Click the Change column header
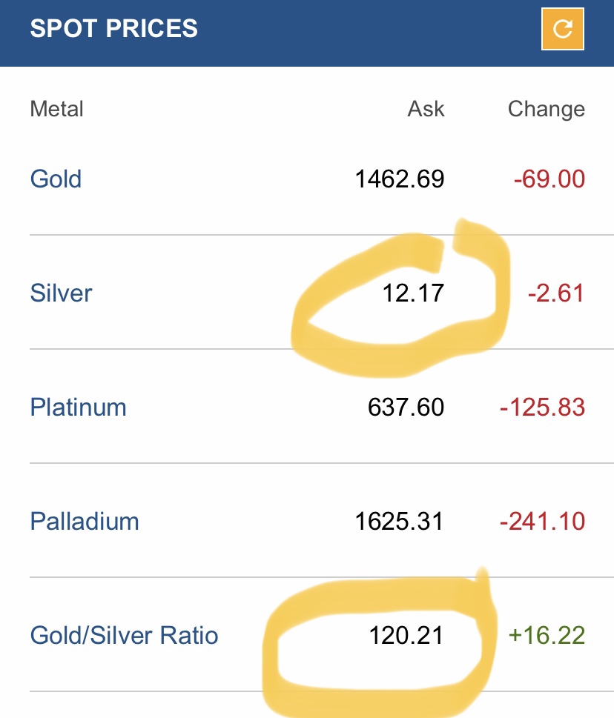The image size is (614, 718). coord(547,110)
